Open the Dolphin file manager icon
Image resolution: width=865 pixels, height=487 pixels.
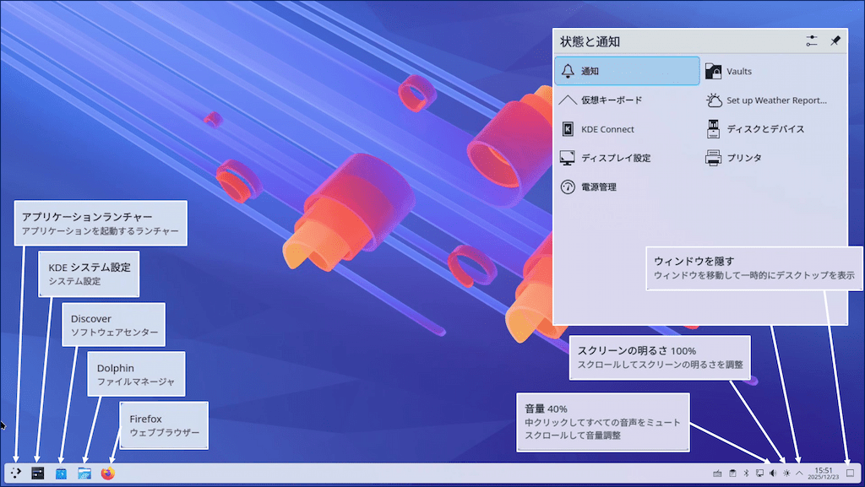[84, 473]
